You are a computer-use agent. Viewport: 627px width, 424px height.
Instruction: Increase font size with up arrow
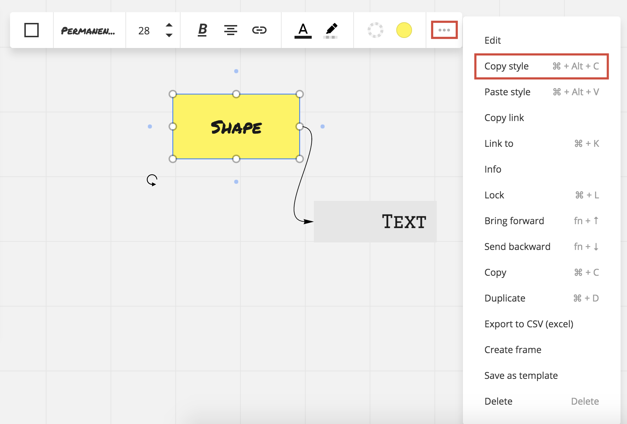click(x=169, y=25)
